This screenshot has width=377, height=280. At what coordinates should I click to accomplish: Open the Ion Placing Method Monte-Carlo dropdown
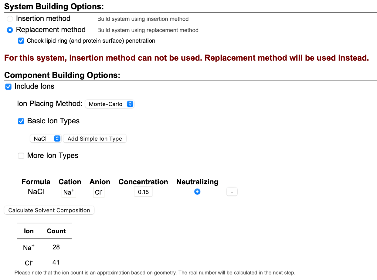[110, 104]
